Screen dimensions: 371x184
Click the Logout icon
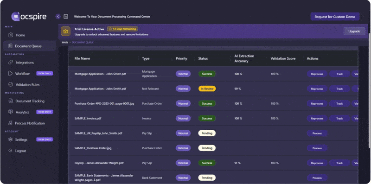(10, 151)
